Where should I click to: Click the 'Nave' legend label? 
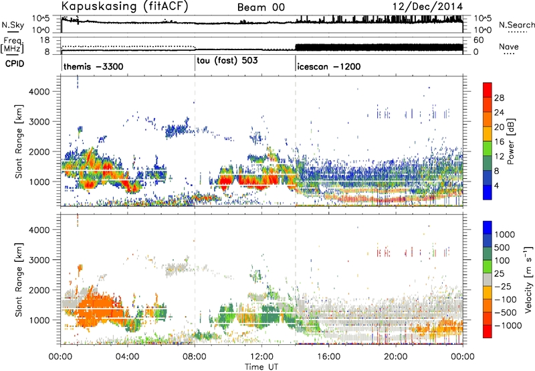[509, 46]
